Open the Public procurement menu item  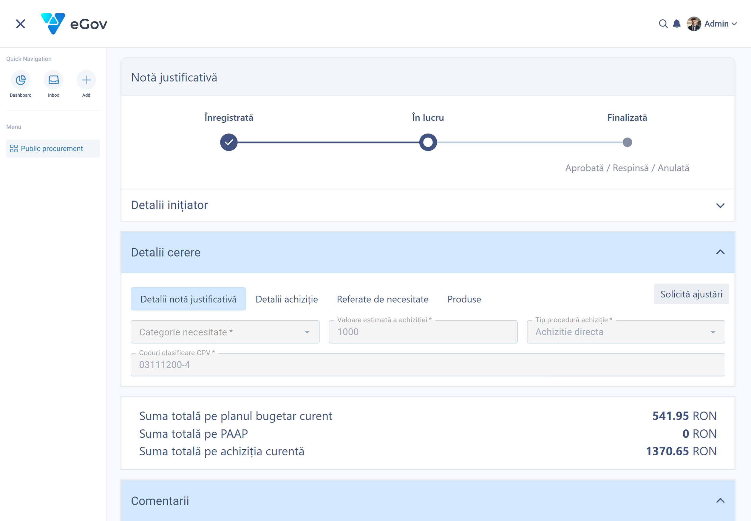point(53,149)
